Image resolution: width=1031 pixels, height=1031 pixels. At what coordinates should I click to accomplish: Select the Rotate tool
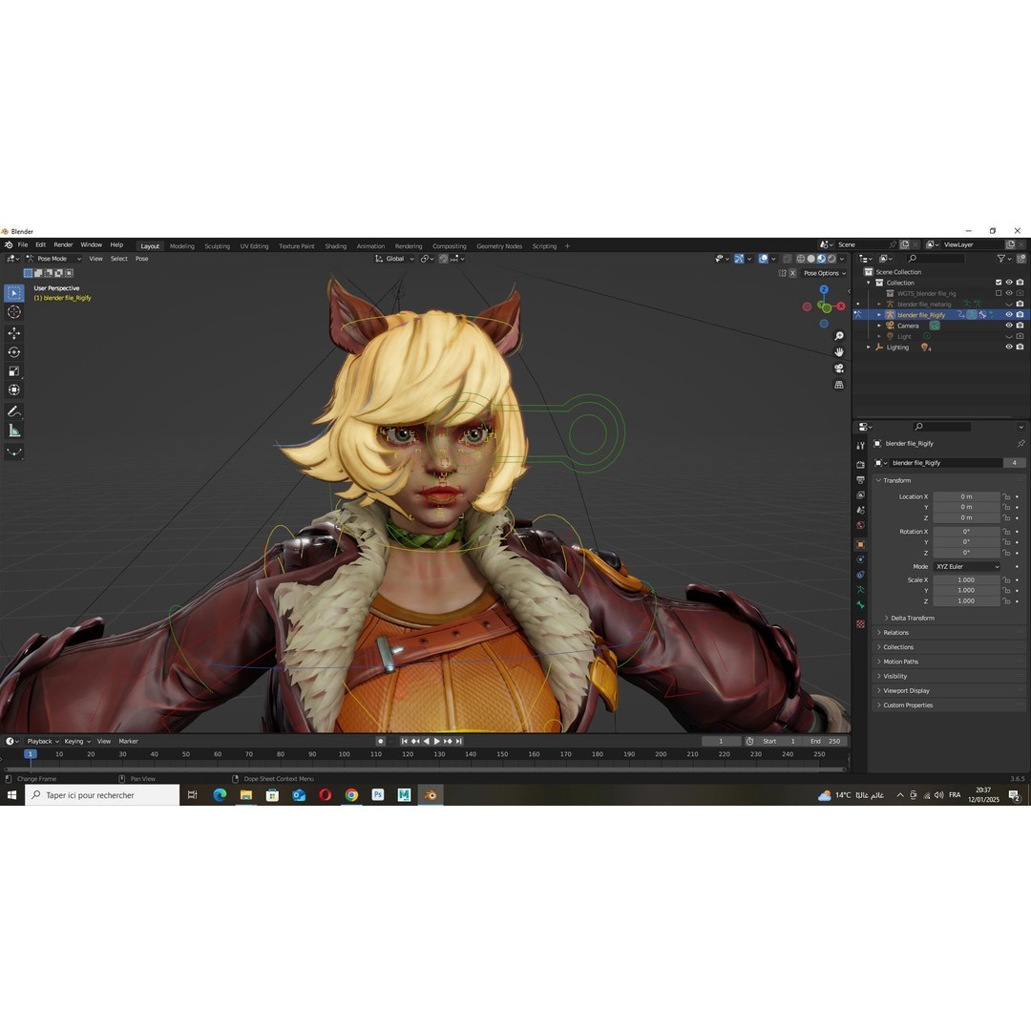pos(13,352)
